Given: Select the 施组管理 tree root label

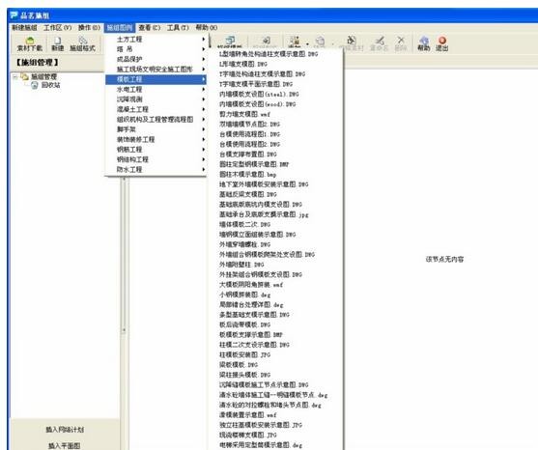Looking at the screenshot, I should (x=43, y=76).
